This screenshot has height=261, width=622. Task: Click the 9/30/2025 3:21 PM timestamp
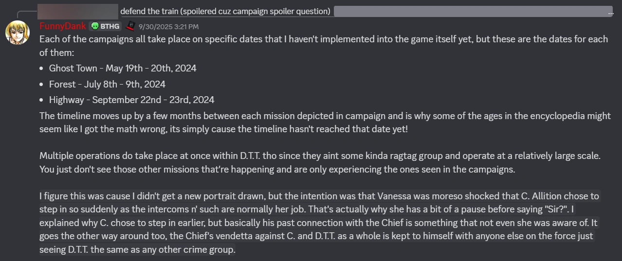coord(168,27)
